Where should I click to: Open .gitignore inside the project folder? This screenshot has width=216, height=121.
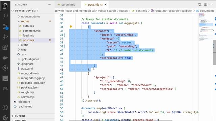(27, 64)
